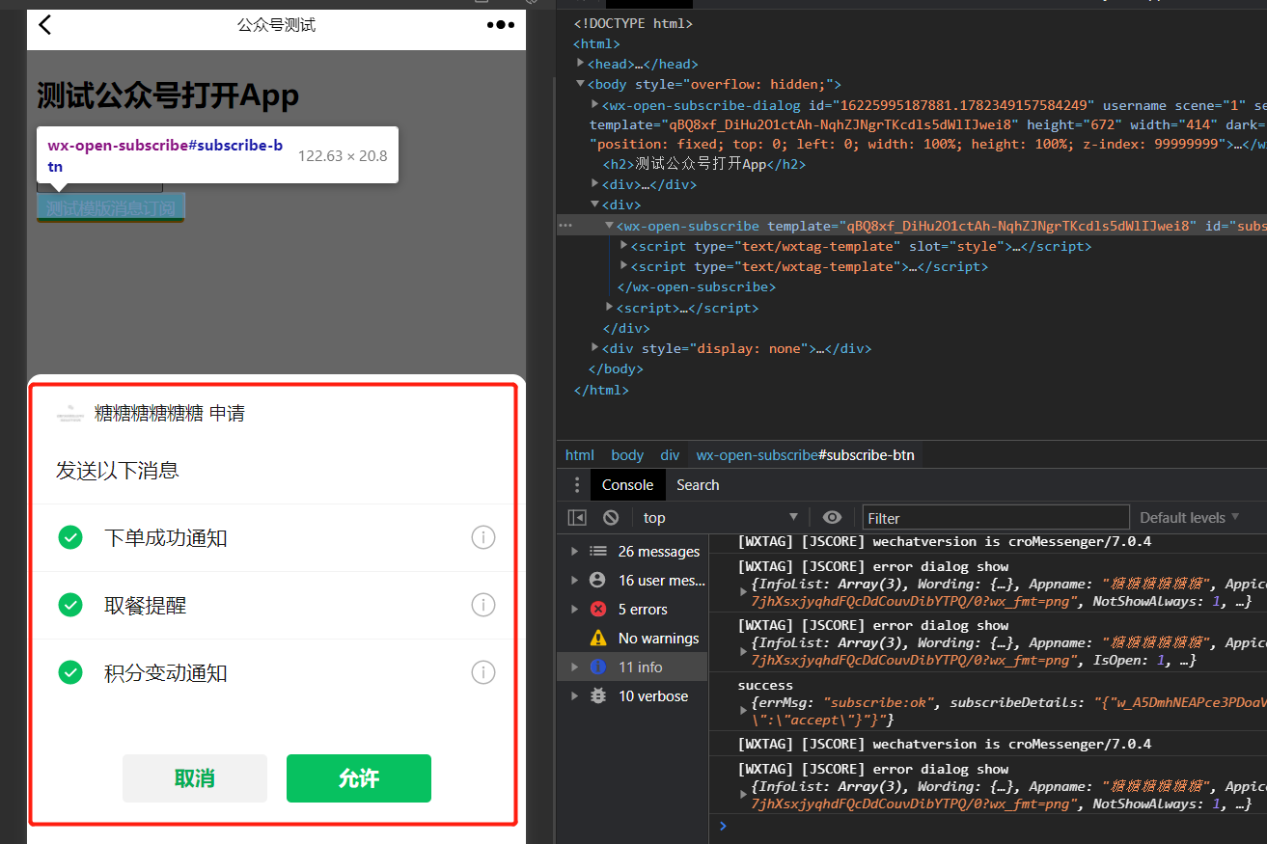1267x844 pixels.
Task: Click the applicant avatar beside 糖糖糖糖糖糖 申请
Action: coord(69,415)
